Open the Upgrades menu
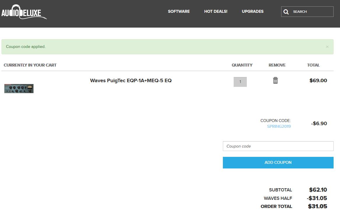Screen dimensions: 340x219 click(x=253, y=11)
